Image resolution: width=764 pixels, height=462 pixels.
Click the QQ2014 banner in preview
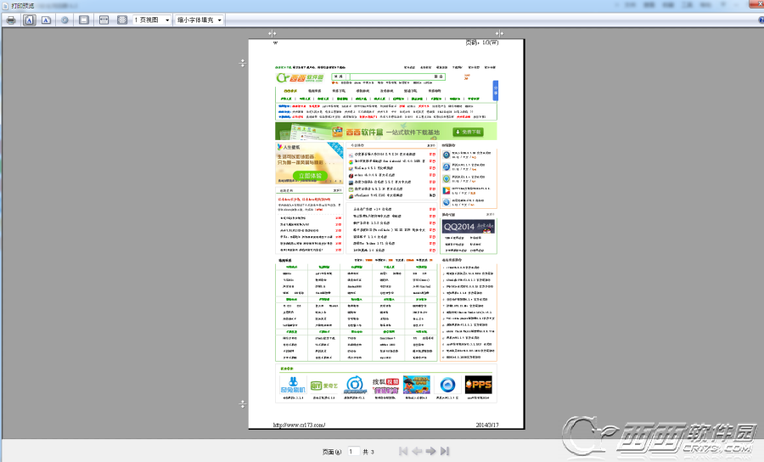tap(469, 227)
